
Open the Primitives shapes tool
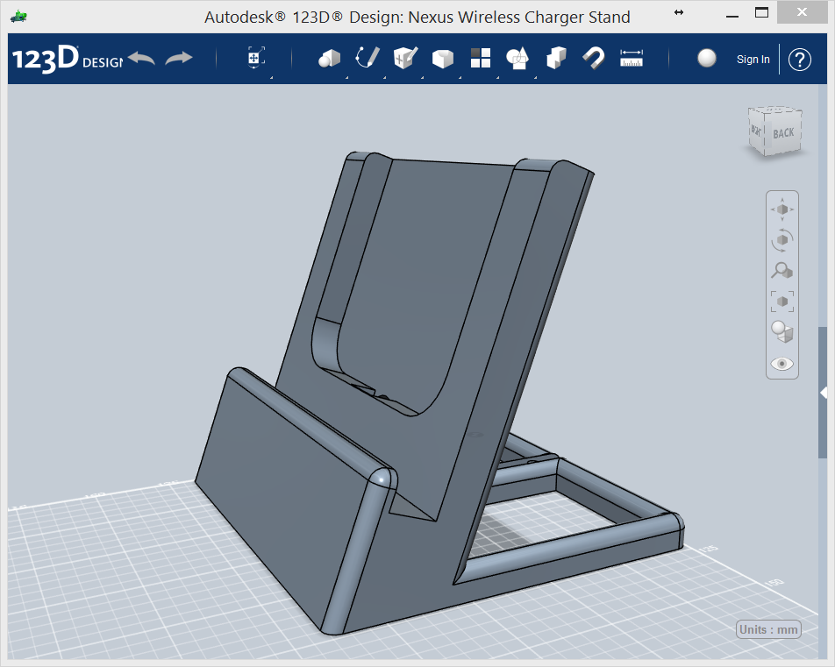pyautogui.click(x=329, y=58)
